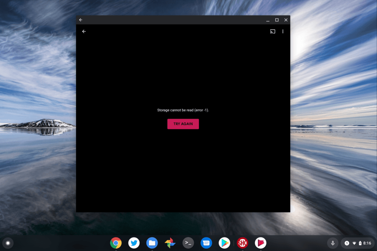This screenshot has width=377, height=251.
Task: Open the Messages app in the shelf
Action: tap(206, 243)
